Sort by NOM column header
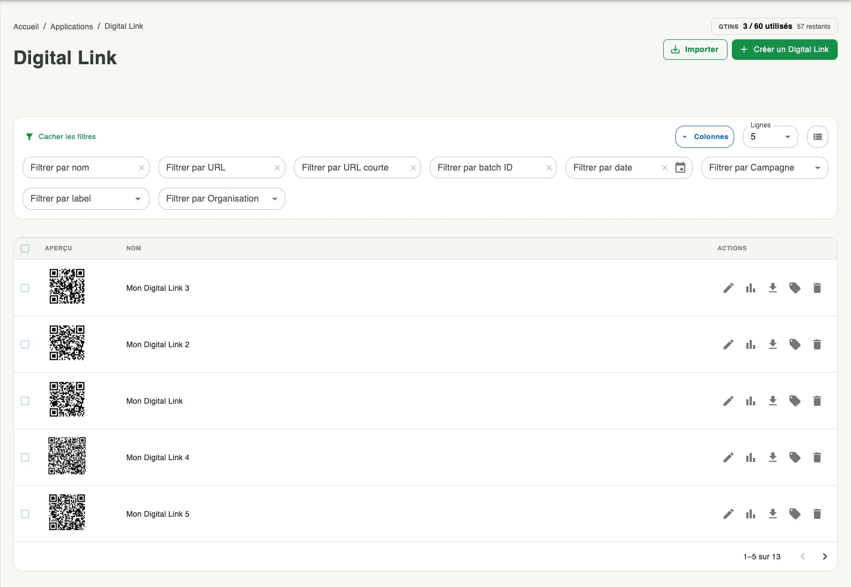This screenshot has height=587, width=851. [134, 248]
